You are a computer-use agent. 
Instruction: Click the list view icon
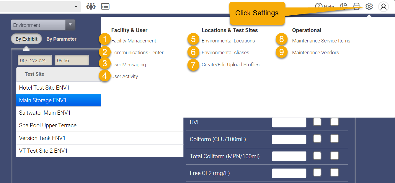pos(105,6)
